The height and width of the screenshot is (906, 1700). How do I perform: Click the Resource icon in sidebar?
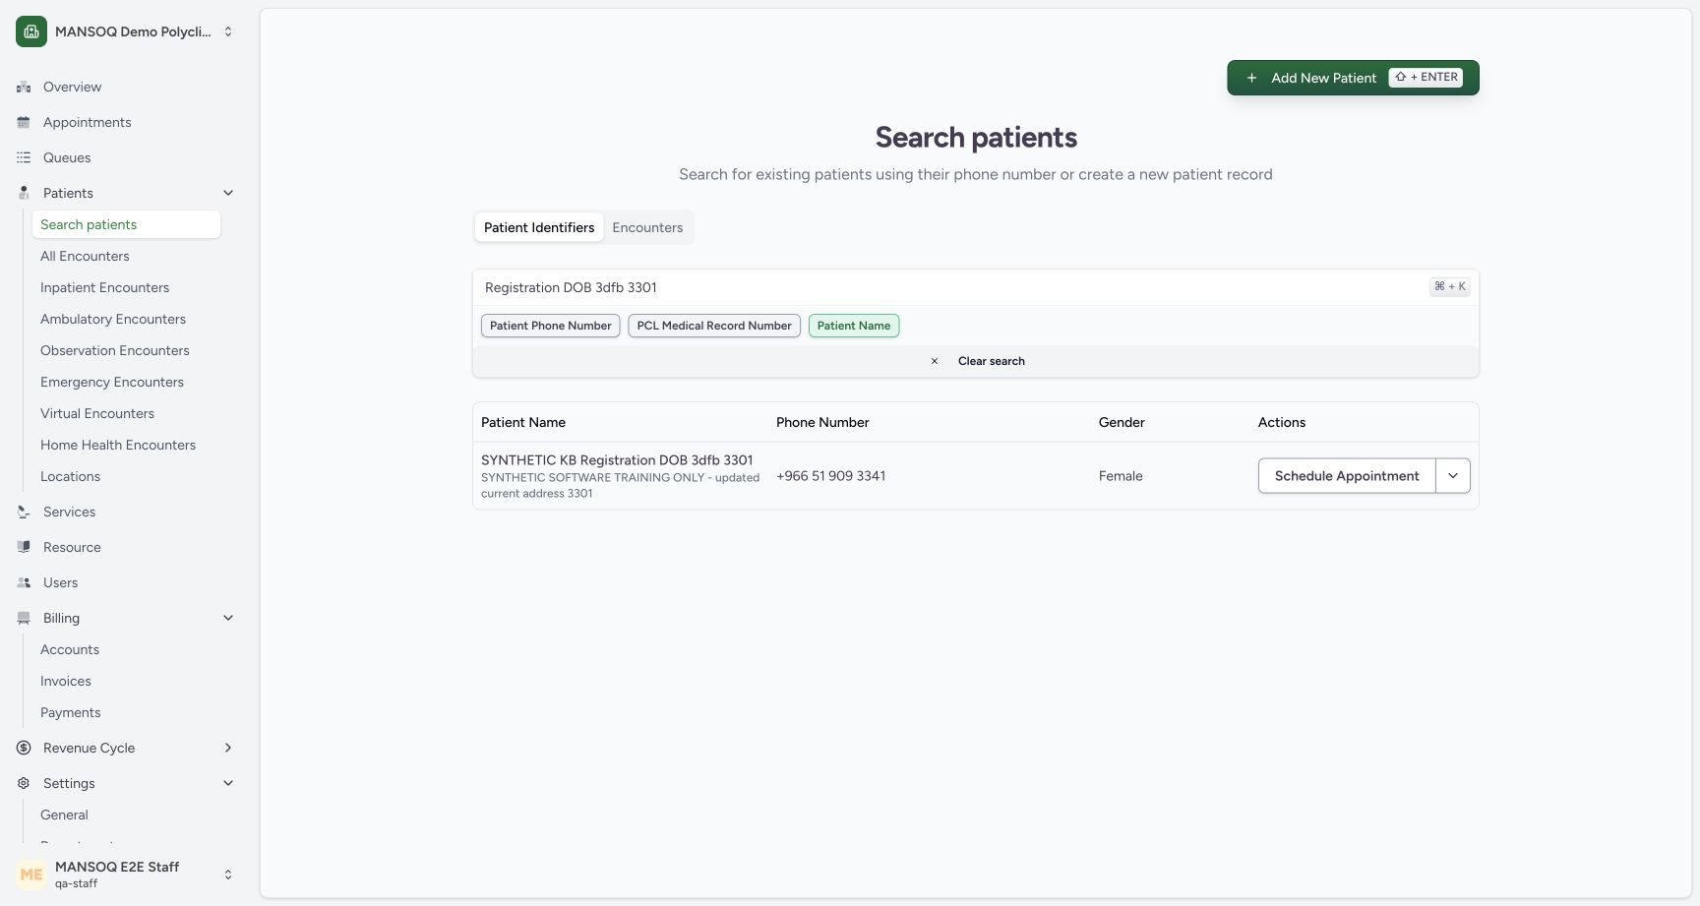pos(24,547)
